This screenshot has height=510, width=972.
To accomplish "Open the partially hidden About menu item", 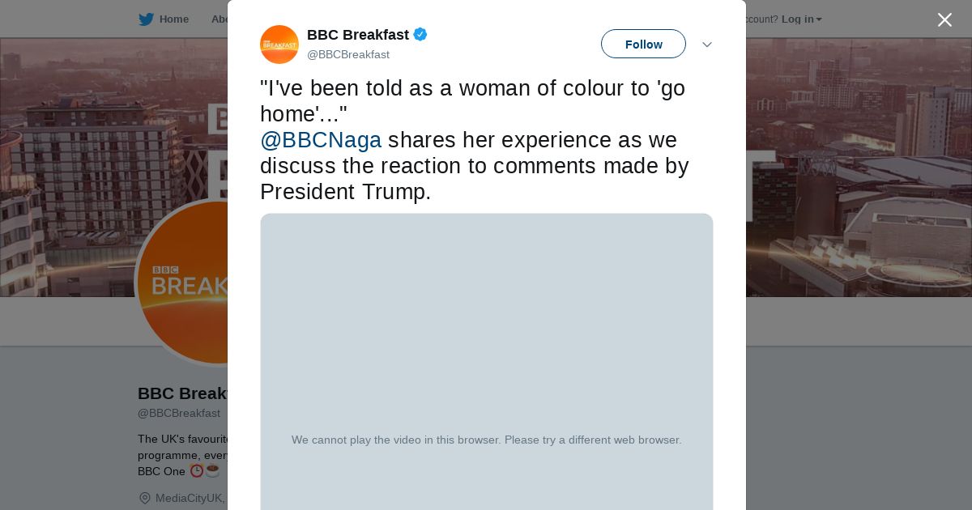I will (x=219, y=19).
